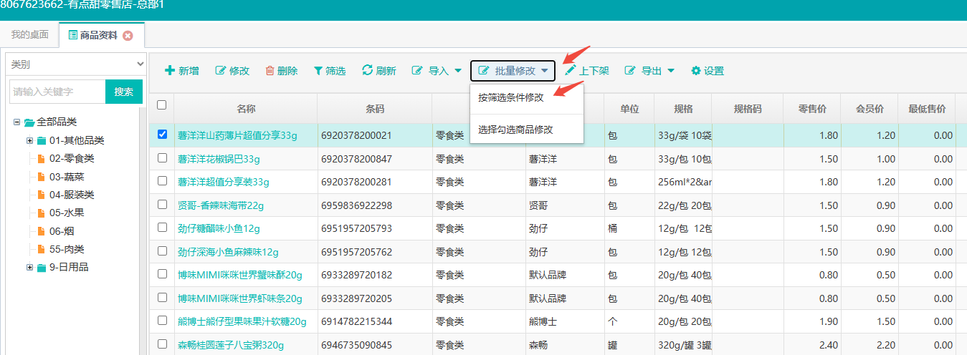967x355 pixels.
Task: Click the 删除 delete button
Action: (x=282, y=71)
